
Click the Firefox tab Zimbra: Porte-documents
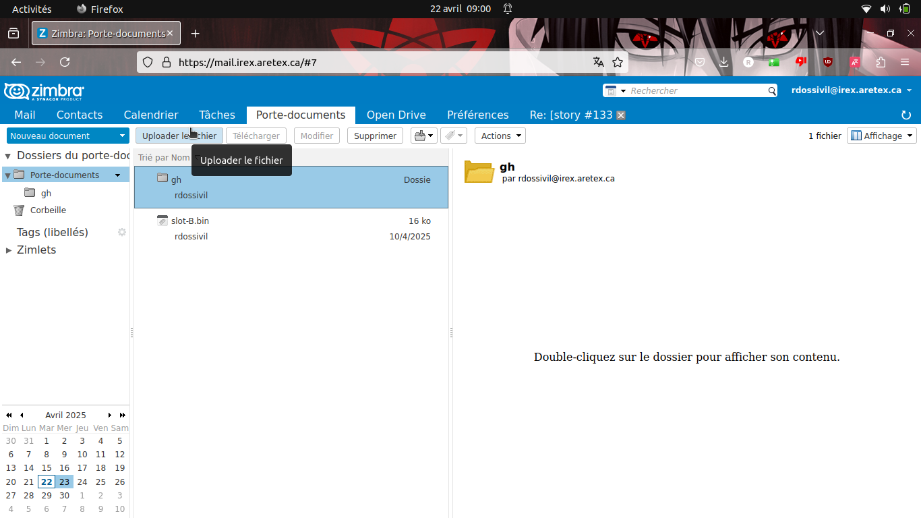[106, 33]
